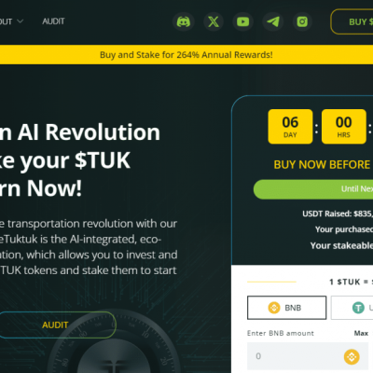This screenshot has height=373, width=373.
Task: Open the Instagram icon in header
Action: [302, 21]
